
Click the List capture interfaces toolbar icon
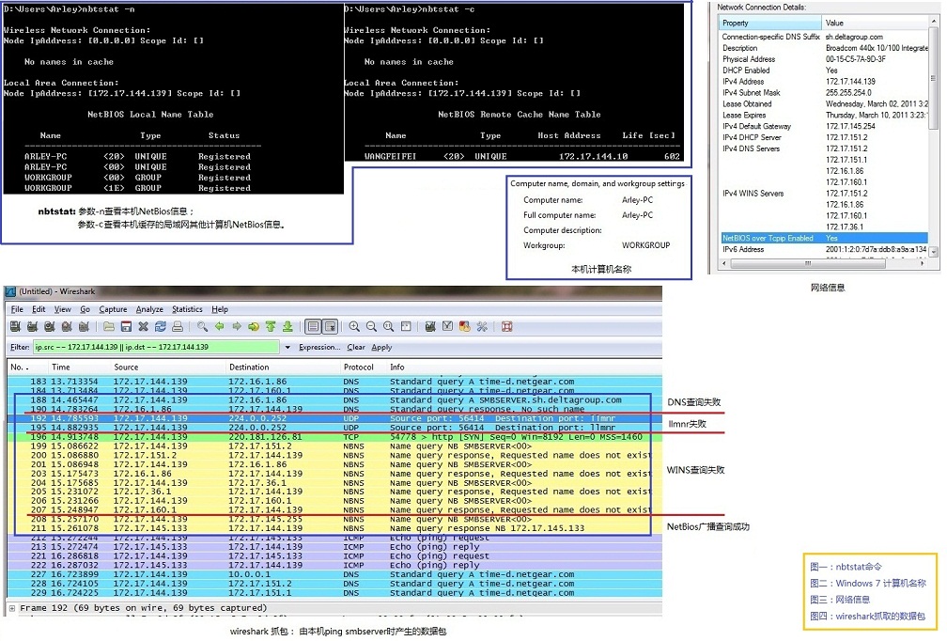pyautogui.click(x=16, y=327)
